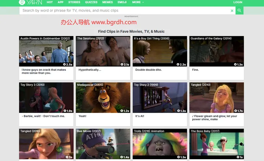The height and width of the screenshot is (161, 264).
Task: Open The Boss Baby (2017) thumbnail
Action: [x=217, y=144]
